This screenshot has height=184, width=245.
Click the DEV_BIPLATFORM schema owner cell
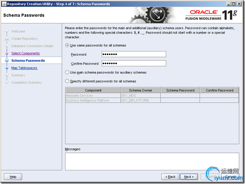[x=141, y=100]
